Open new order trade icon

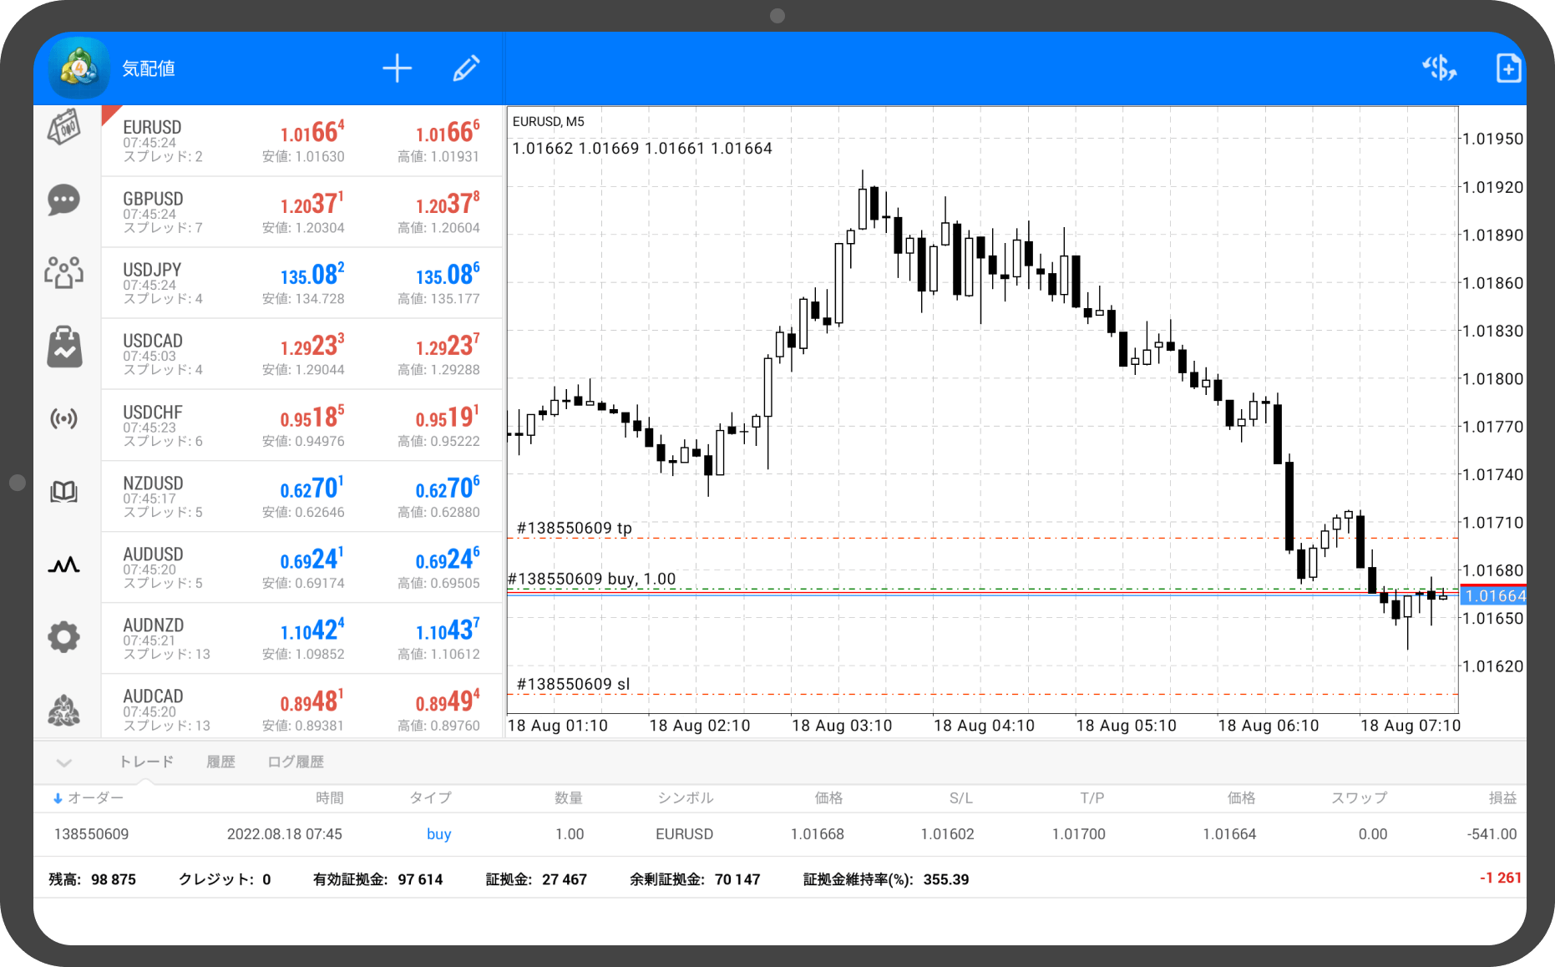click(x=1439, y=68)
